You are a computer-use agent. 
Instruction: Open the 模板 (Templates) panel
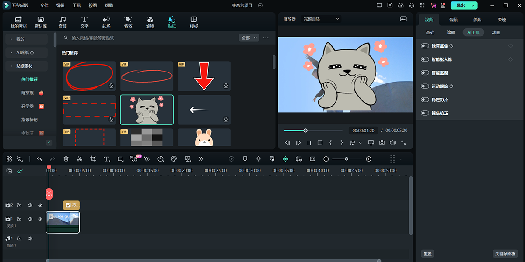(193, 21)
